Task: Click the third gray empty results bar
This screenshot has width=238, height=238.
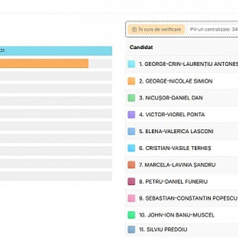Action: (x=56, y=101)
